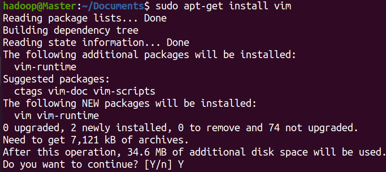Click the '74 not upgraded' text
Image resolution: width=386 pixels, height=172 pixels.
(x=310, y=128)
